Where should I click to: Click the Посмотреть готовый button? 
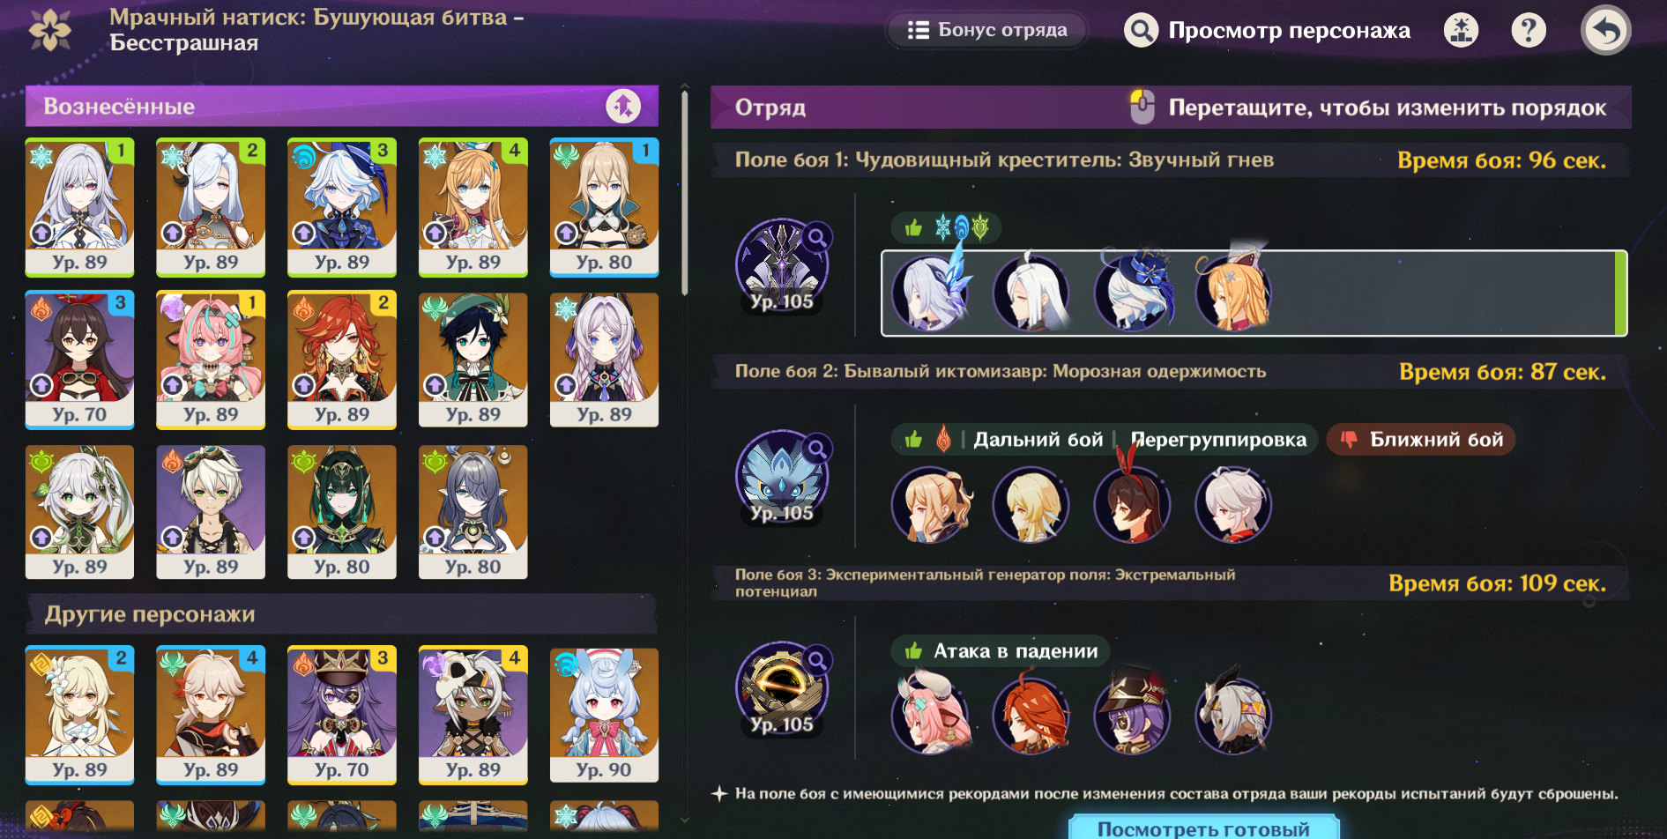(1203, 828)
